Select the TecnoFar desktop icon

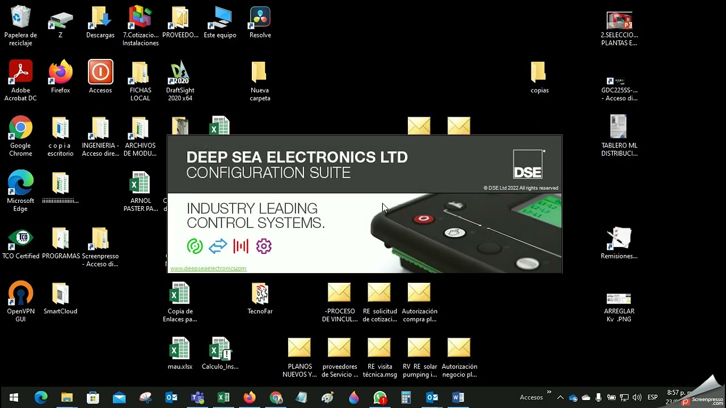coord(260,298)
